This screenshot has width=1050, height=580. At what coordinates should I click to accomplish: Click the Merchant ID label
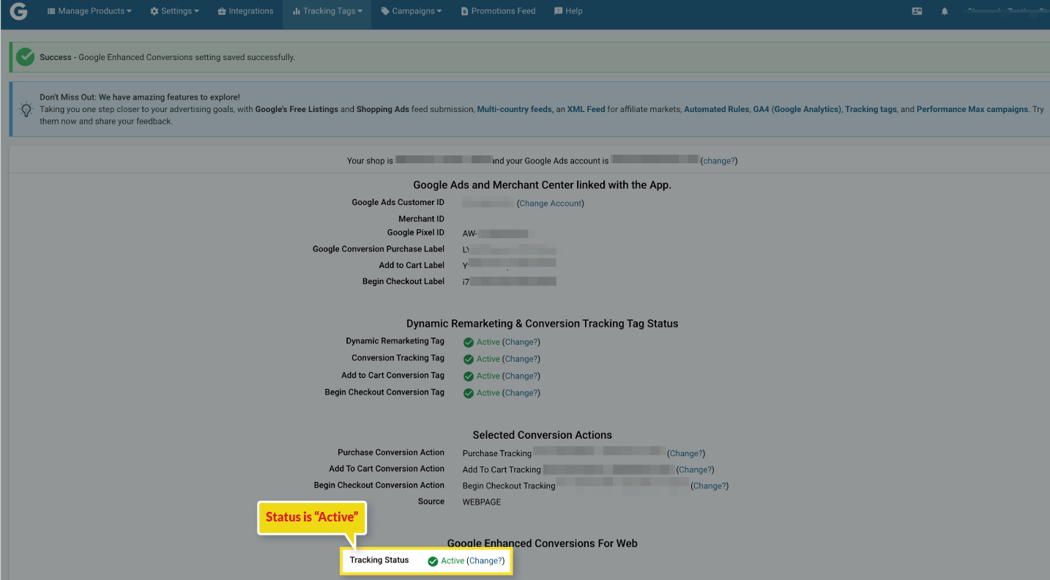pyautogui.click(x=421, y=218)
